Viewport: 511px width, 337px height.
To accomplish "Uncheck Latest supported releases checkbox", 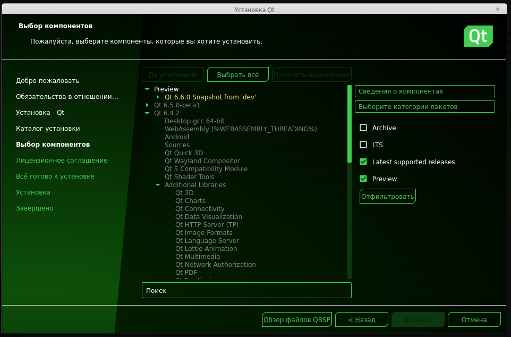I will (363, 162).
